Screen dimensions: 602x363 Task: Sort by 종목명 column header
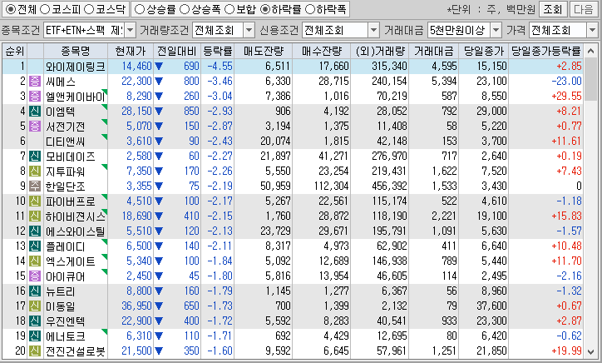(75, 51)
